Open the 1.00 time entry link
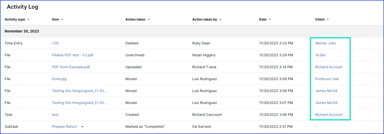Image resolution: width=384 pixels, height=134 pixels. point(55,43)
